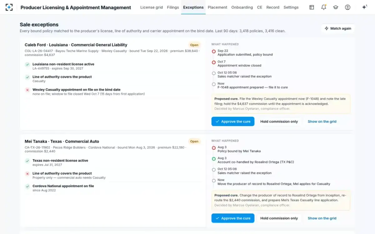This screenshot has height=234, width=375.
Task: Open the Onboarding tab
Action: [x=242, y=7]
